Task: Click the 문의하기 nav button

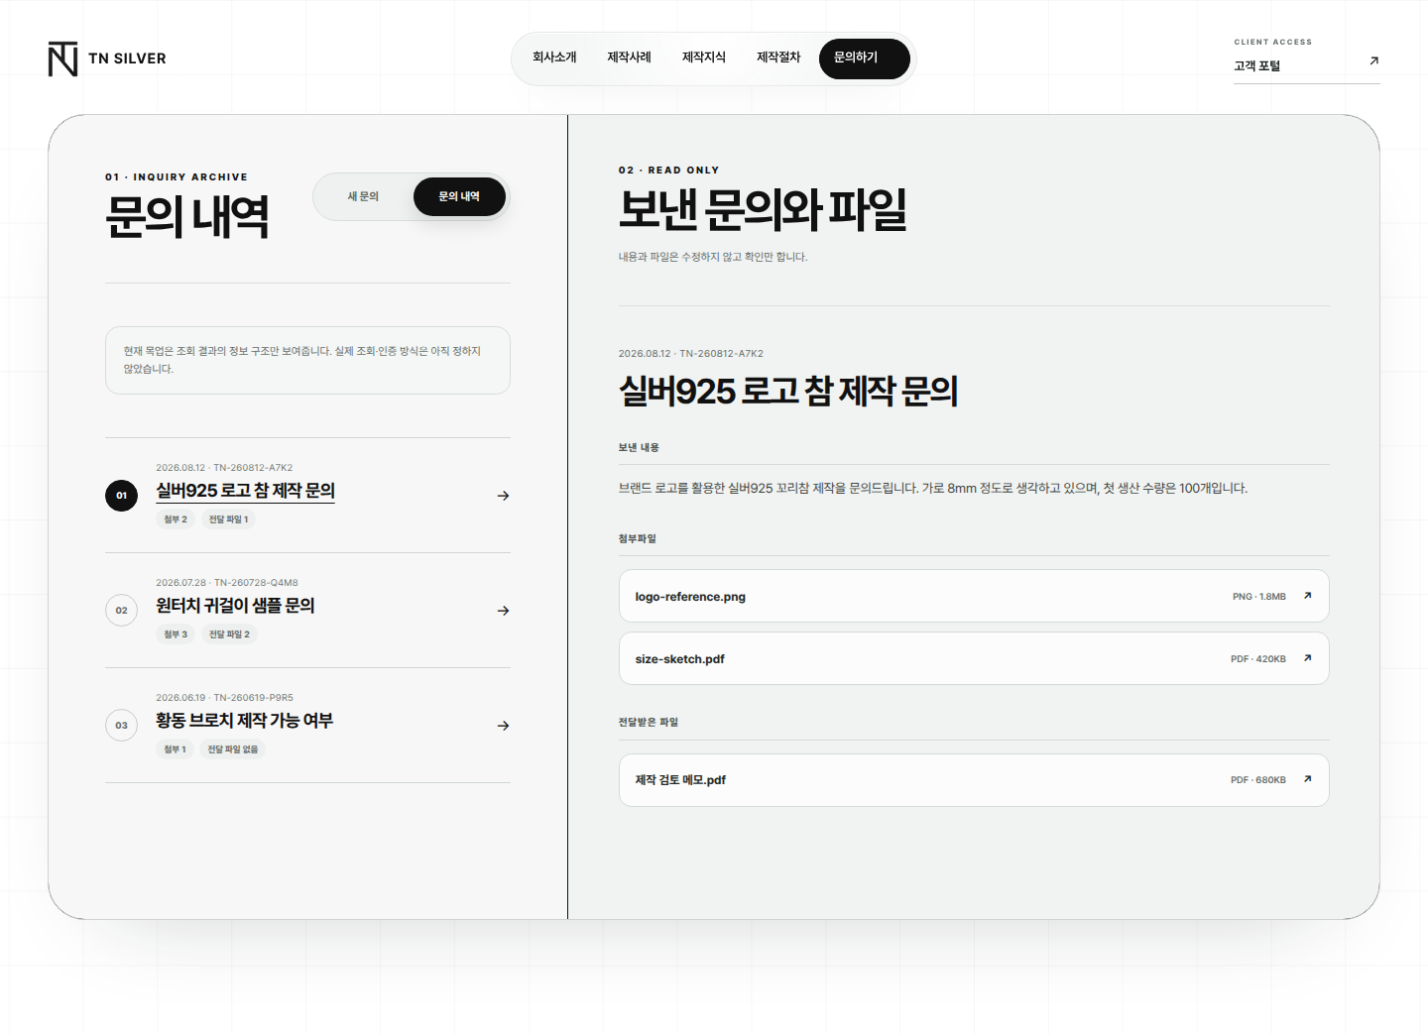Action: tap(865, 58)
